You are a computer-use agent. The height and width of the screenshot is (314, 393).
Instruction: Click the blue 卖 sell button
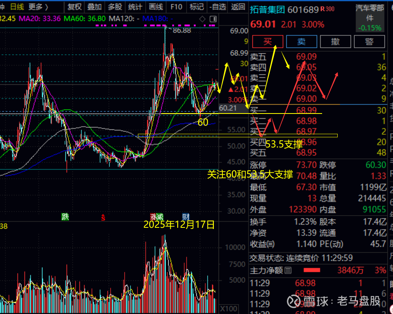tap(301, 41)
